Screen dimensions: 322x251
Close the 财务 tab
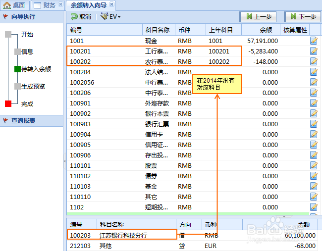pos(60,4)
